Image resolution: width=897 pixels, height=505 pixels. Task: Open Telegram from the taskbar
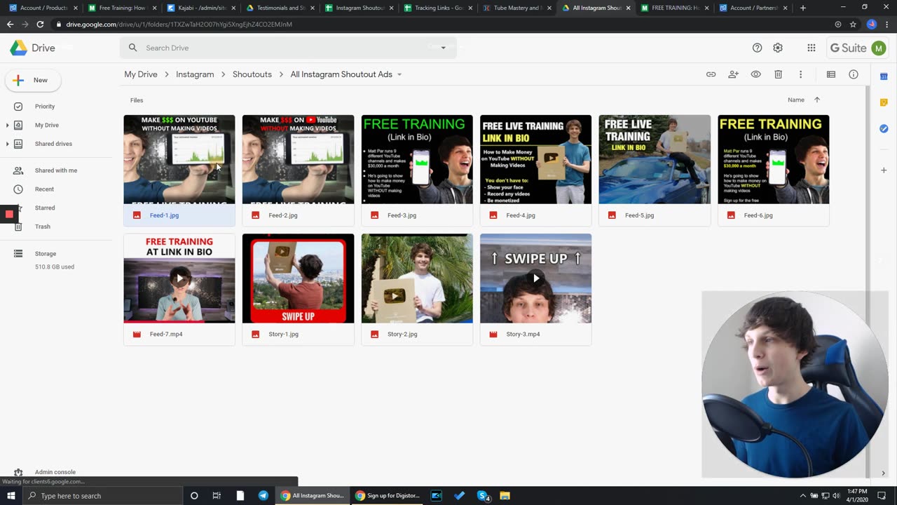pos(263,496)
